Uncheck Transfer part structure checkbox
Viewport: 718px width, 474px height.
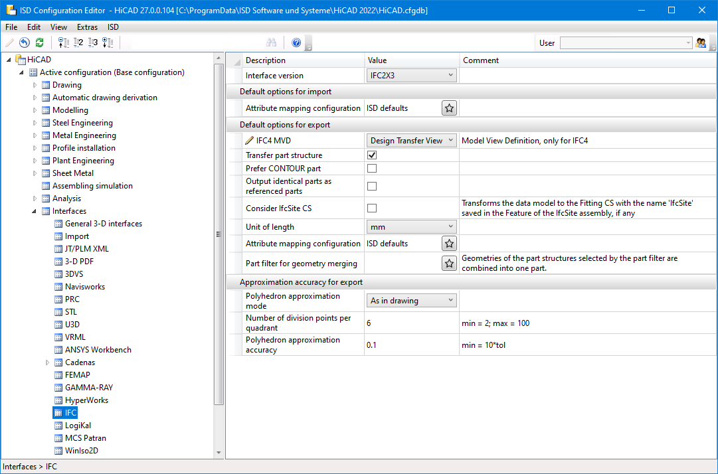pyautogui.click(x=372, y=155)
